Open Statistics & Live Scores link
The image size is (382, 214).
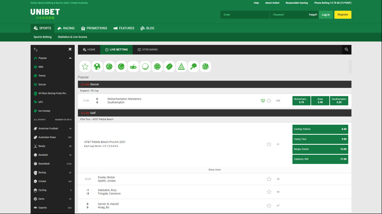point(73,37)
